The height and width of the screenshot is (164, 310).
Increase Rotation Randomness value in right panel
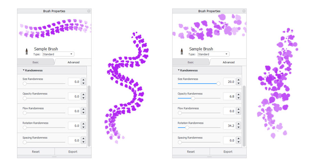coord(239,124)
